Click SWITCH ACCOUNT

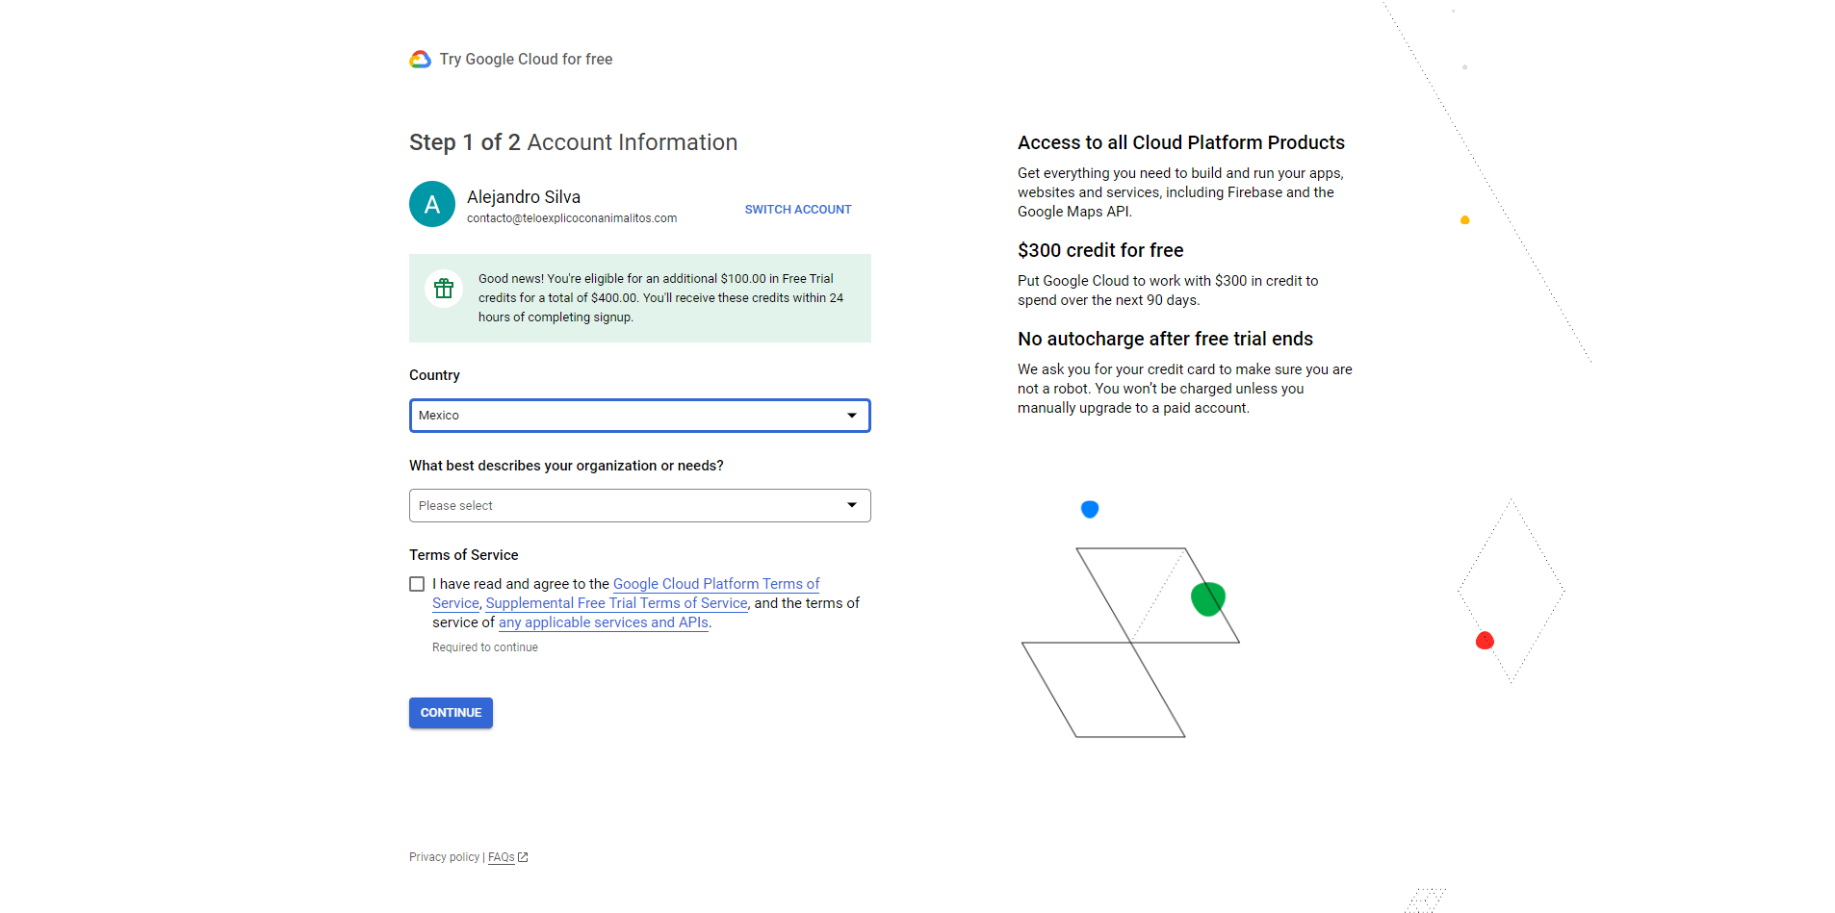tap(797, 210)
